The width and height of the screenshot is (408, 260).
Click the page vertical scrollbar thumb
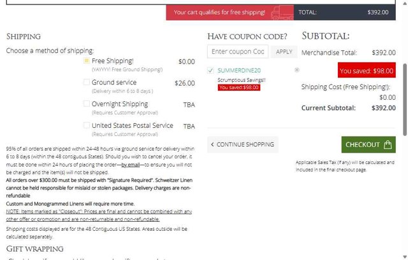click(x=405, y=100)
